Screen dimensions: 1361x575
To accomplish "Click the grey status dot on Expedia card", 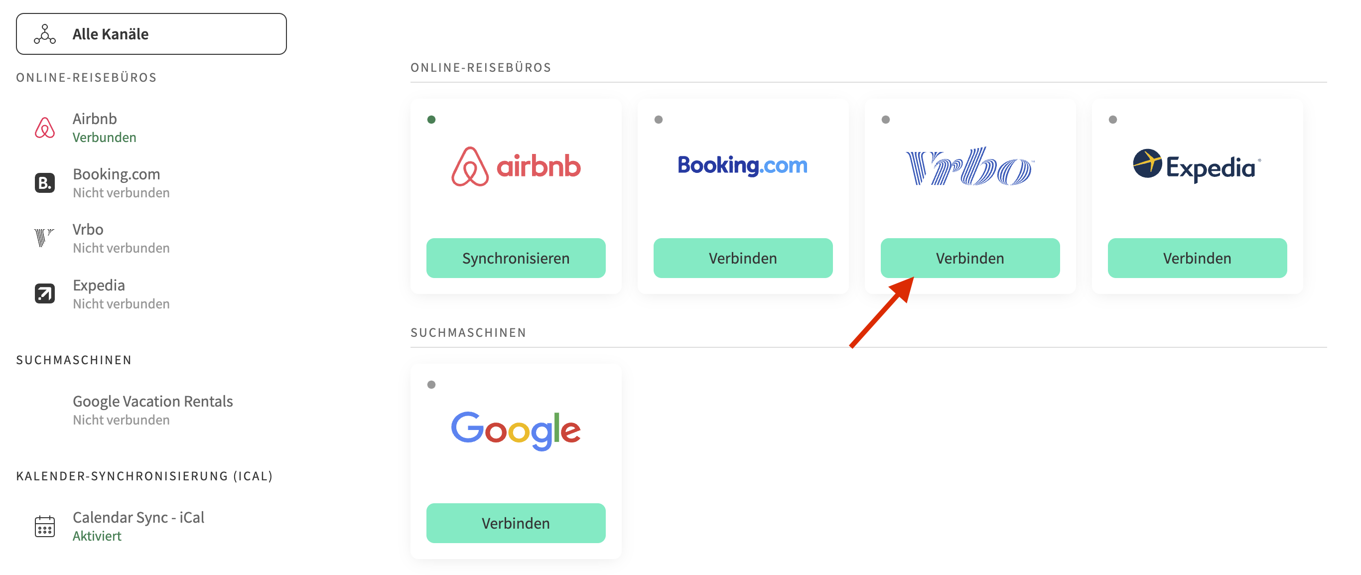I will (x=1113, y=120).
